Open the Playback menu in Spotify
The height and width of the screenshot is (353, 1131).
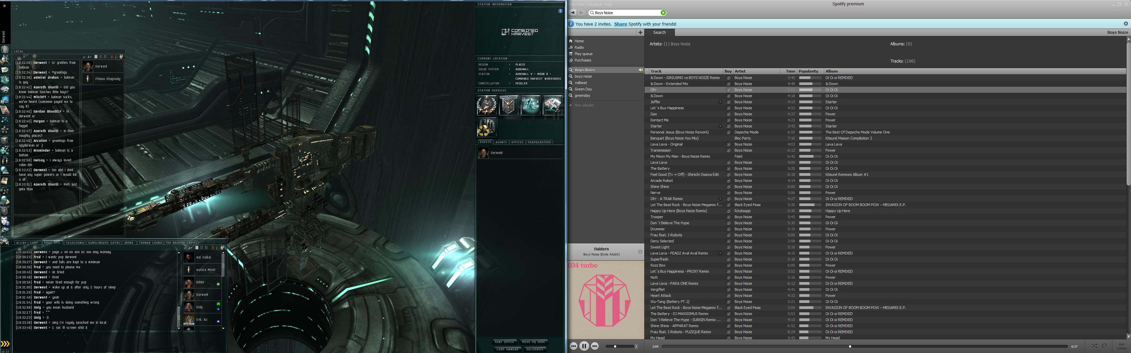click(x=594, y=4)
